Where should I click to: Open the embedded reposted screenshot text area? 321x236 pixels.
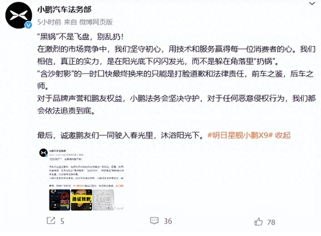(x=87, y=172)
